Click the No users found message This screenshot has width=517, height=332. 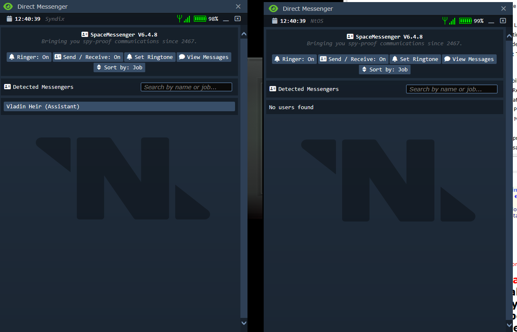pos(291,107)
